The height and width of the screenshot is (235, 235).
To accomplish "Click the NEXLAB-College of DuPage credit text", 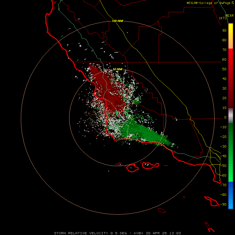I will [210, 3].
